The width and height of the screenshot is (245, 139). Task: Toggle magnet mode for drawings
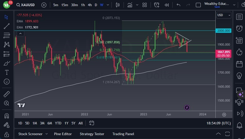pos(7,116)
